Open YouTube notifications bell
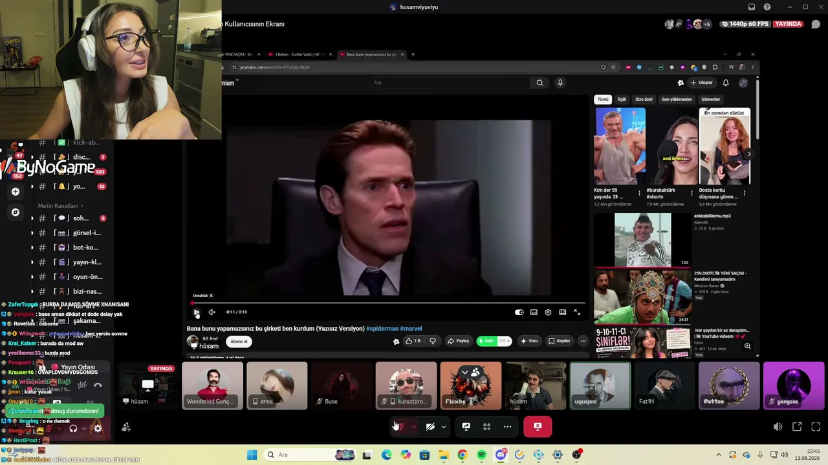 [726, 83]
